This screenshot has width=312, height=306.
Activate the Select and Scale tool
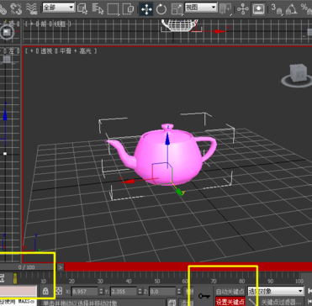tap(177, 9)
